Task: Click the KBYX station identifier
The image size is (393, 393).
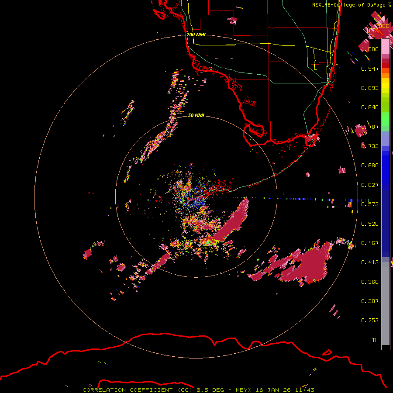Action: pyautogui.click(x=245, y=390)
